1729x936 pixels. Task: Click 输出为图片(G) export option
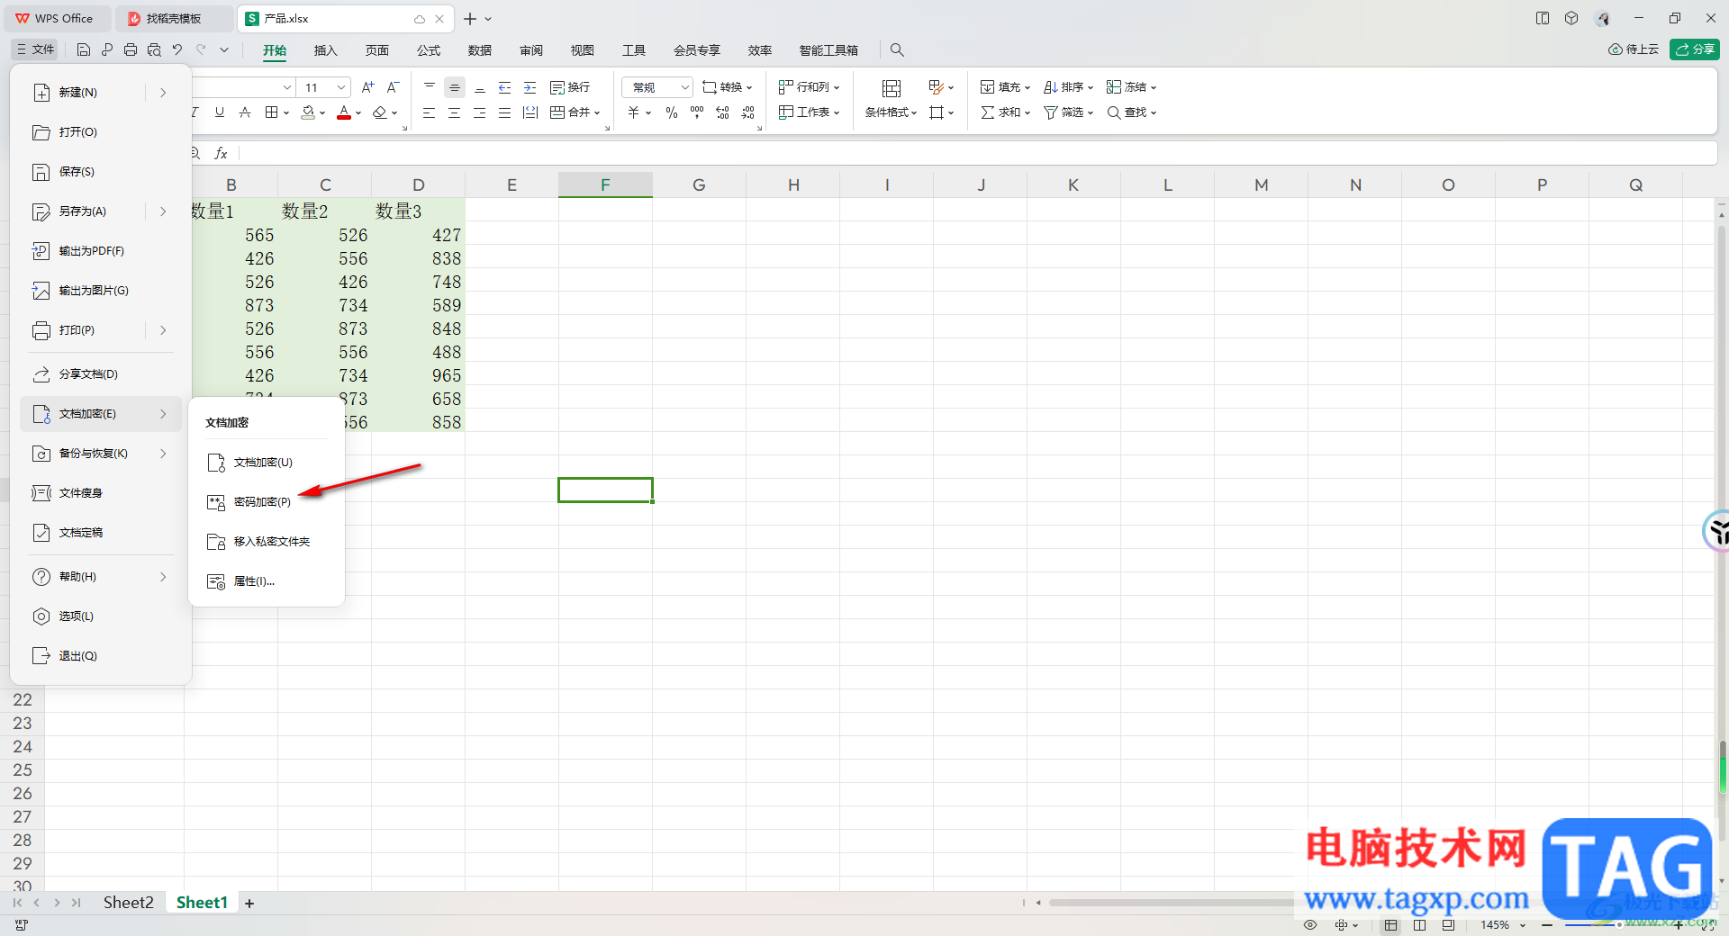coord(94,291)
